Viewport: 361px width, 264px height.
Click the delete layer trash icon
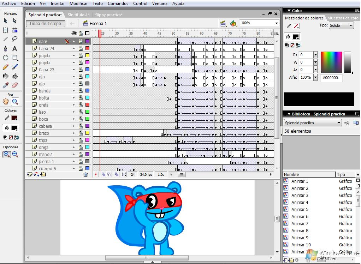[85, 175]
